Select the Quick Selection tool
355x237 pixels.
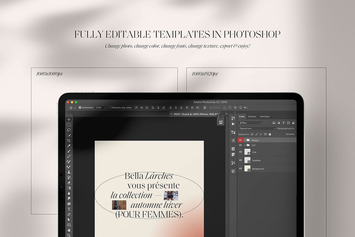[69, 135]
